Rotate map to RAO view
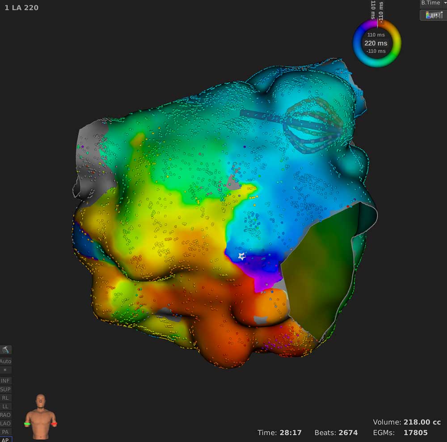This screenshot has height=442, width=447. 5,415
